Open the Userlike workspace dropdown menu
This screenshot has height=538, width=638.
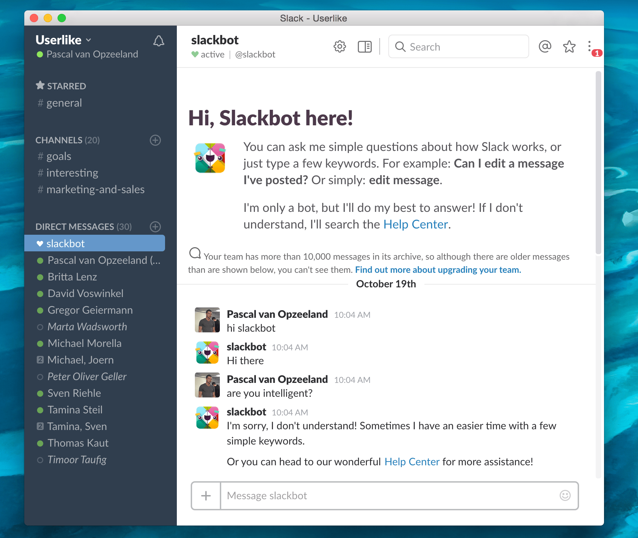click(63, 40)
